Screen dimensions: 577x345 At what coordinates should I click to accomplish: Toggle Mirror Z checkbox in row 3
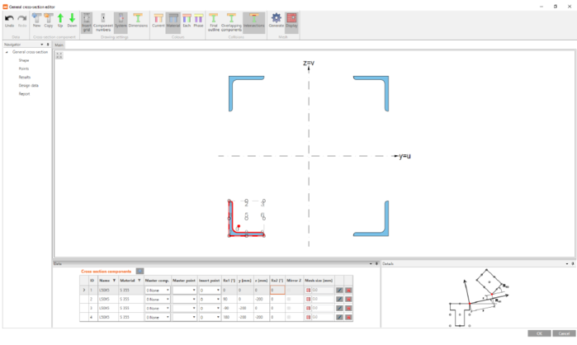point(289,308)
